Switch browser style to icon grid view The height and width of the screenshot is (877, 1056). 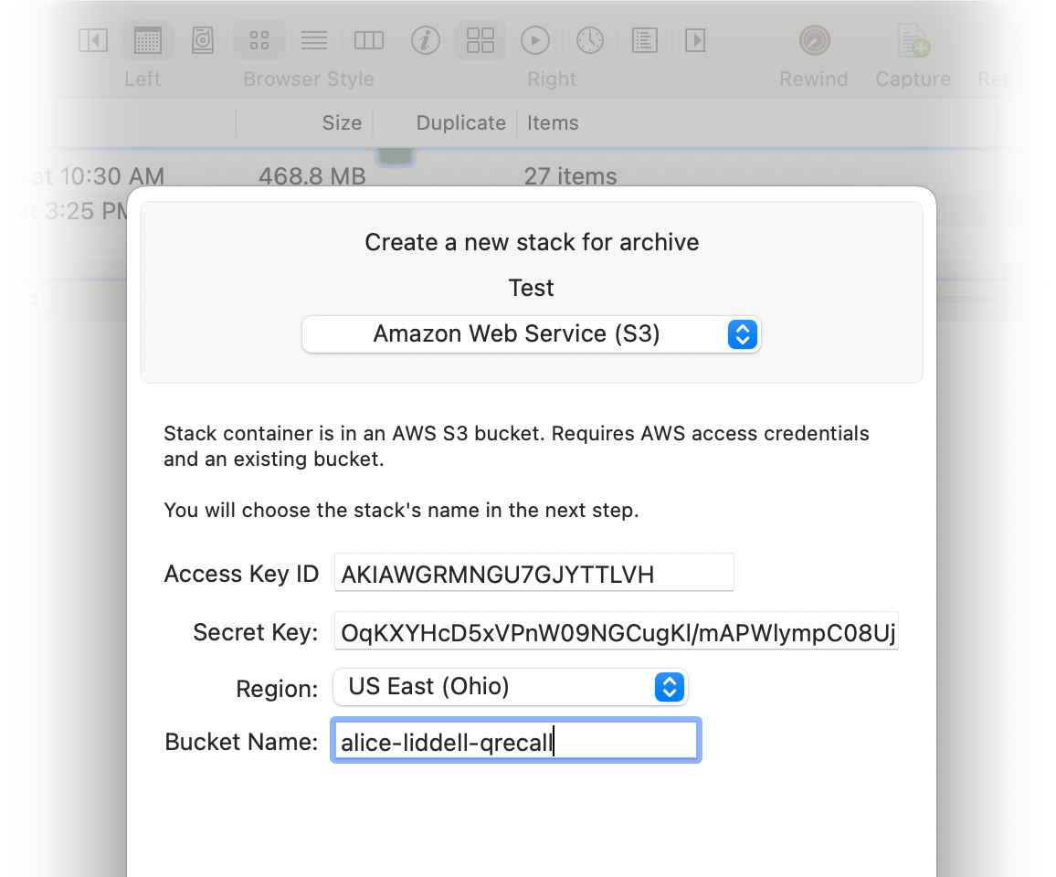(x=259, y=40)
